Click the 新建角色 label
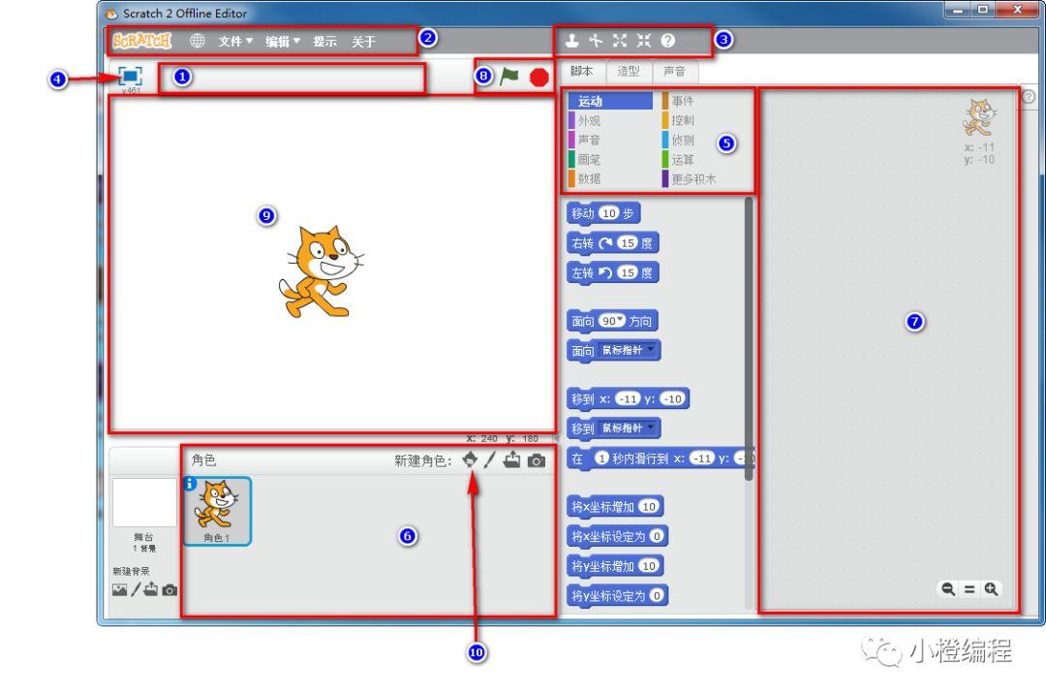 tap(423, 460)
